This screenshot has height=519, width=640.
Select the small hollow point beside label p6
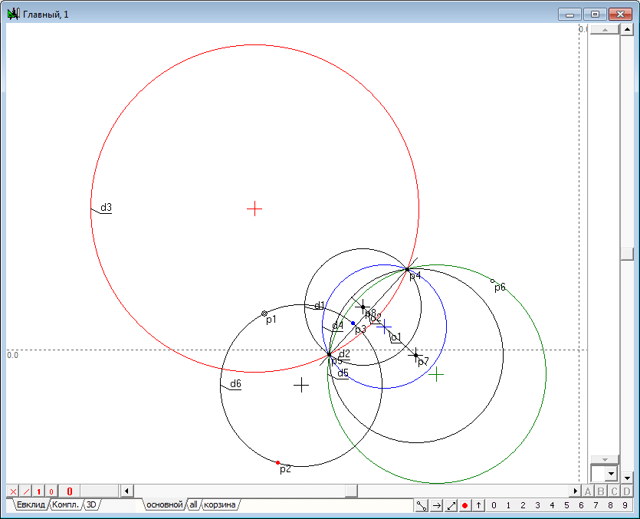coord(492,281)
